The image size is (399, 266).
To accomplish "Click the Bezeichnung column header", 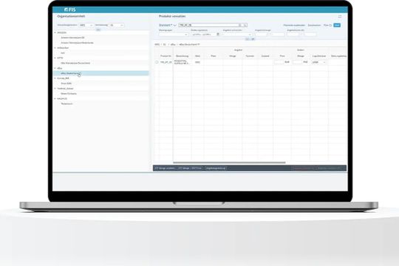I will coord(183,56).
